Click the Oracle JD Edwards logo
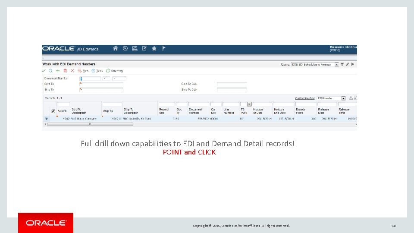 tap(70, 49)
